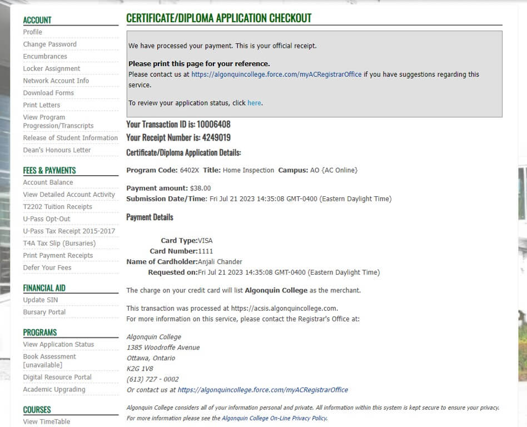Open Dean's Honours Letter
Image resolution: width=527 pixels, height=427 pixels.
57,150
